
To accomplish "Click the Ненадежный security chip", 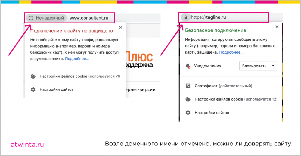I will pos(46,18).
